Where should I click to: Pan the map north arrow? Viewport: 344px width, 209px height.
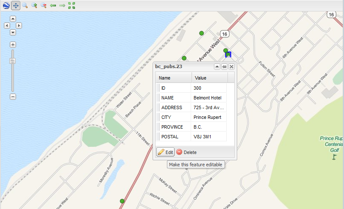[13, 19]
